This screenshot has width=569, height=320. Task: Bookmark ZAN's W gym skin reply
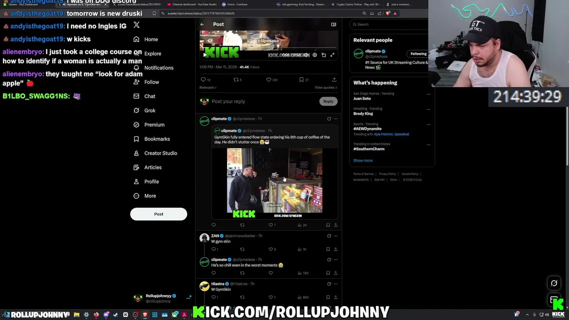click(x=328, y=249)
